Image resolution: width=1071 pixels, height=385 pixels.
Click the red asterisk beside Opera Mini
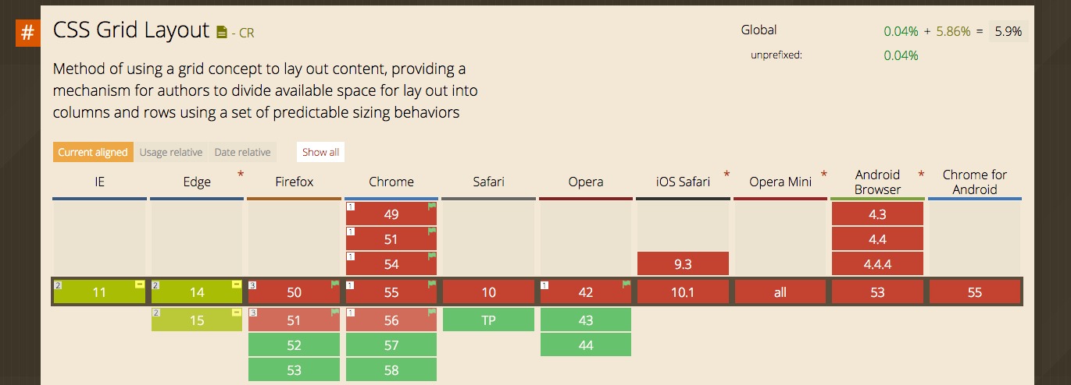point(823,174)
